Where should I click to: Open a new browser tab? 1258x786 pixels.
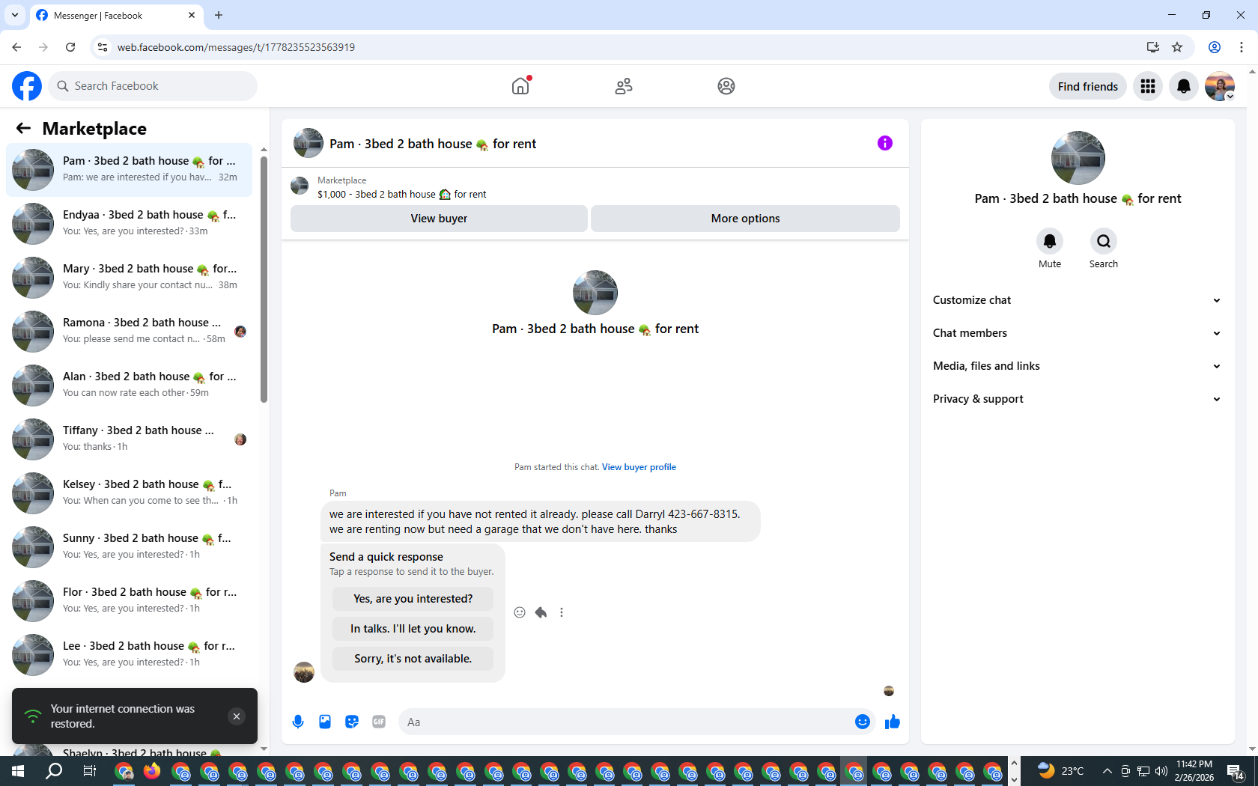[x=219, y=15]
